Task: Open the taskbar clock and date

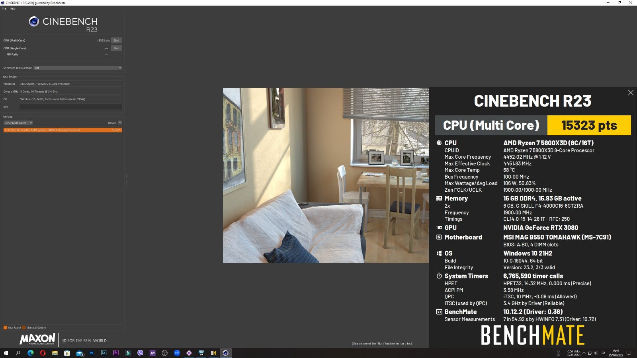Action: [x=616, y=353]
